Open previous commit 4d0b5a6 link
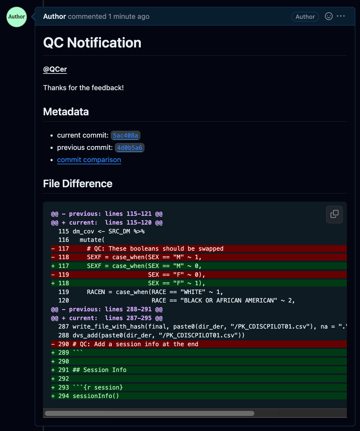360x431 pixels. point(130,148)
